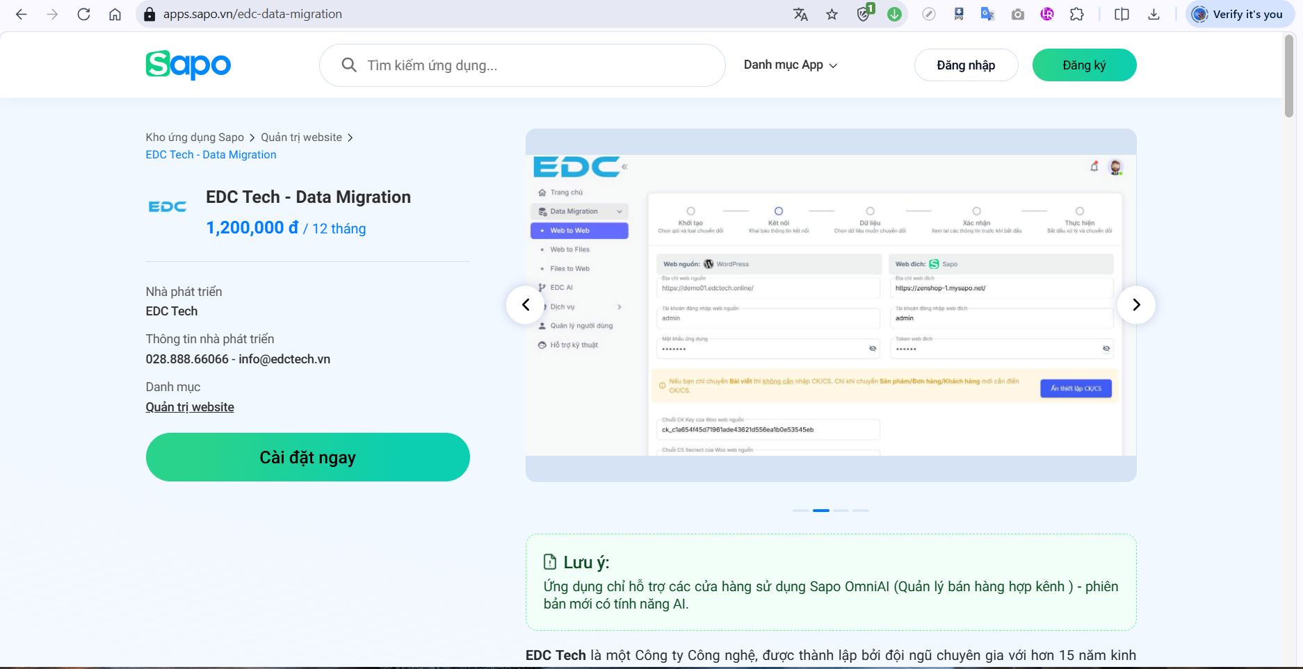Image resolution: width=1303 pixels, height=669 pixels.
Task: Open the Google Translate extension icon
Action: point(987,14)
